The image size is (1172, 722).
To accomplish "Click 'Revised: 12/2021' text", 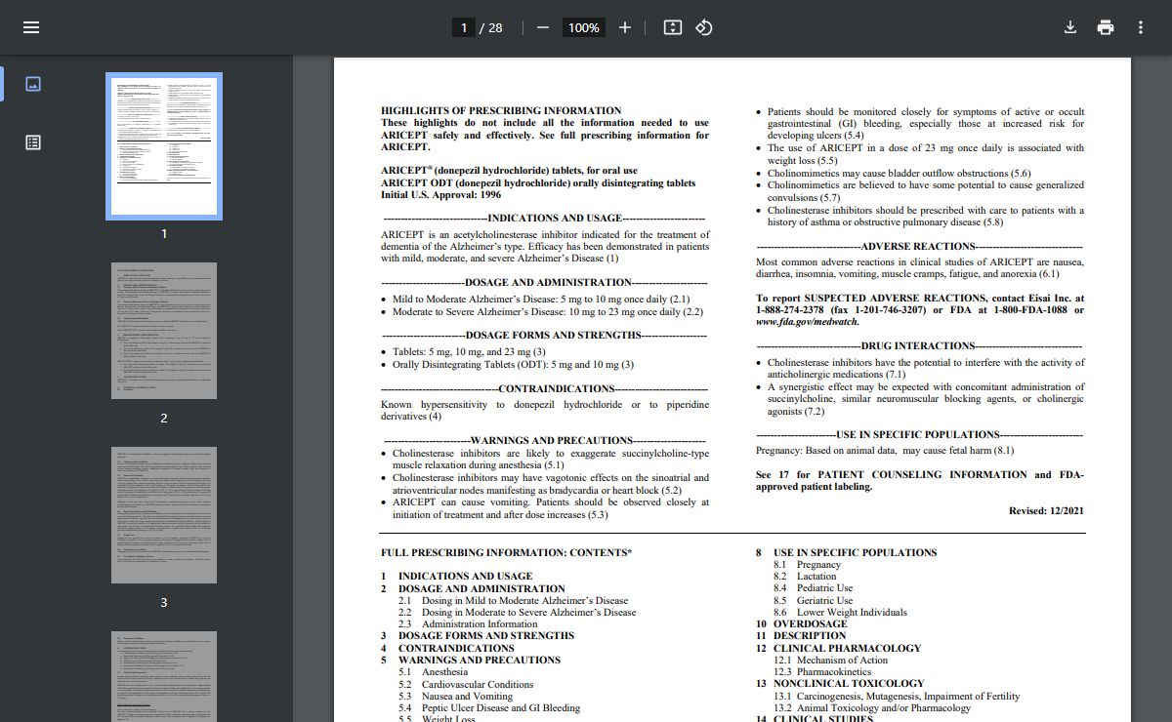I will 1046,511.
